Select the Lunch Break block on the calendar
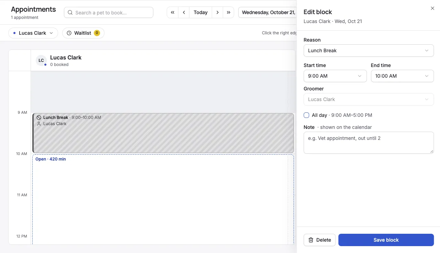This screenshot has height=253, width=440. click(163, 133)
